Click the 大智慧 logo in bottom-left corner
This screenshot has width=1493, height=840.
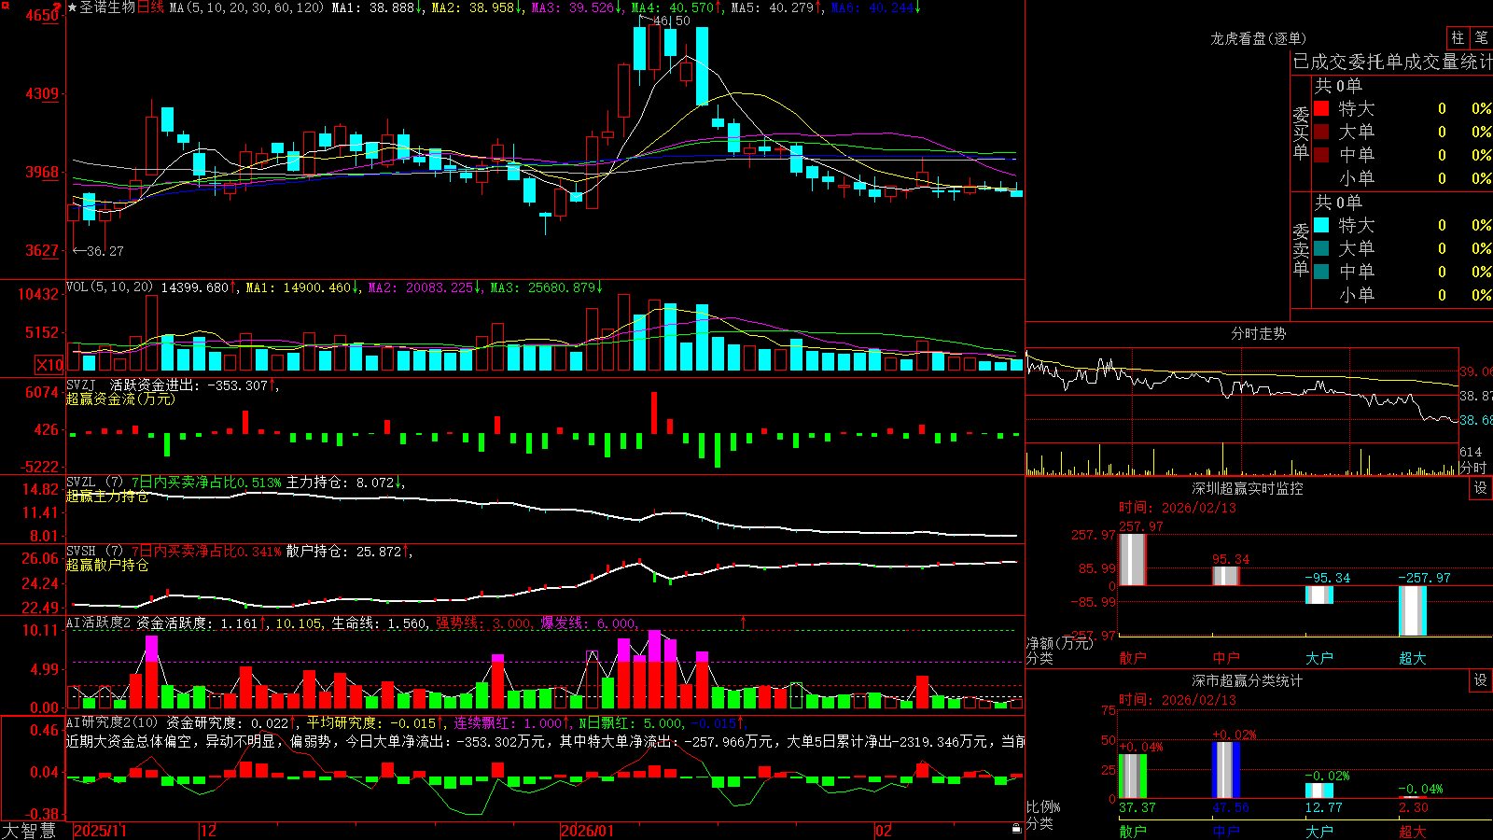coord(29,830)
